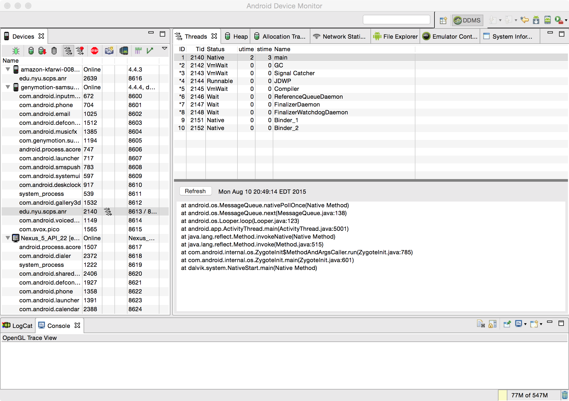Screen dimensions: 569x401
Task: Click the Name column header in Devices
Action: point(42,61)
